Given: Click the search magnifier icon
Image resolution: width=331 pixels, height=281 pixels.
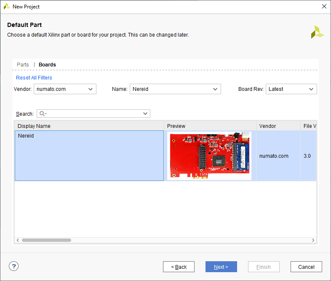Looking at the screenshot, I should click(x=42, y=114).
